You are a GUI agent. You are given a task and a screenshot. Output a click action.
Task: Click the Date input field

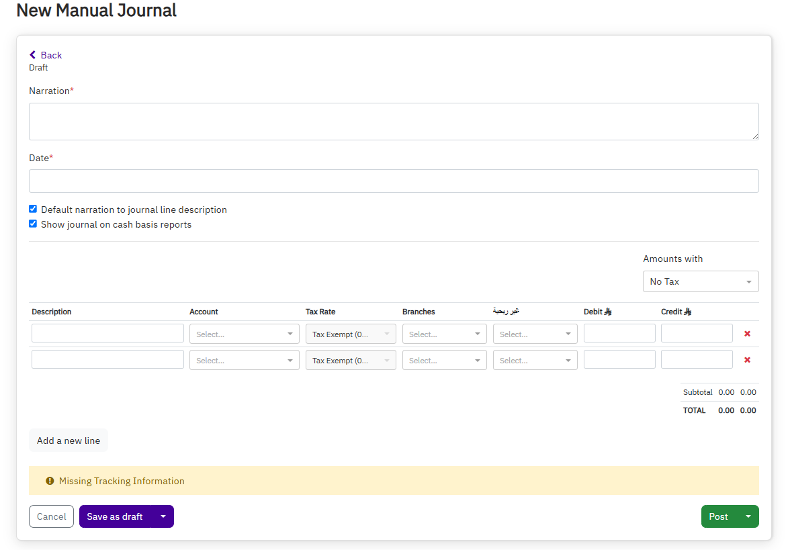pos(393,181)
